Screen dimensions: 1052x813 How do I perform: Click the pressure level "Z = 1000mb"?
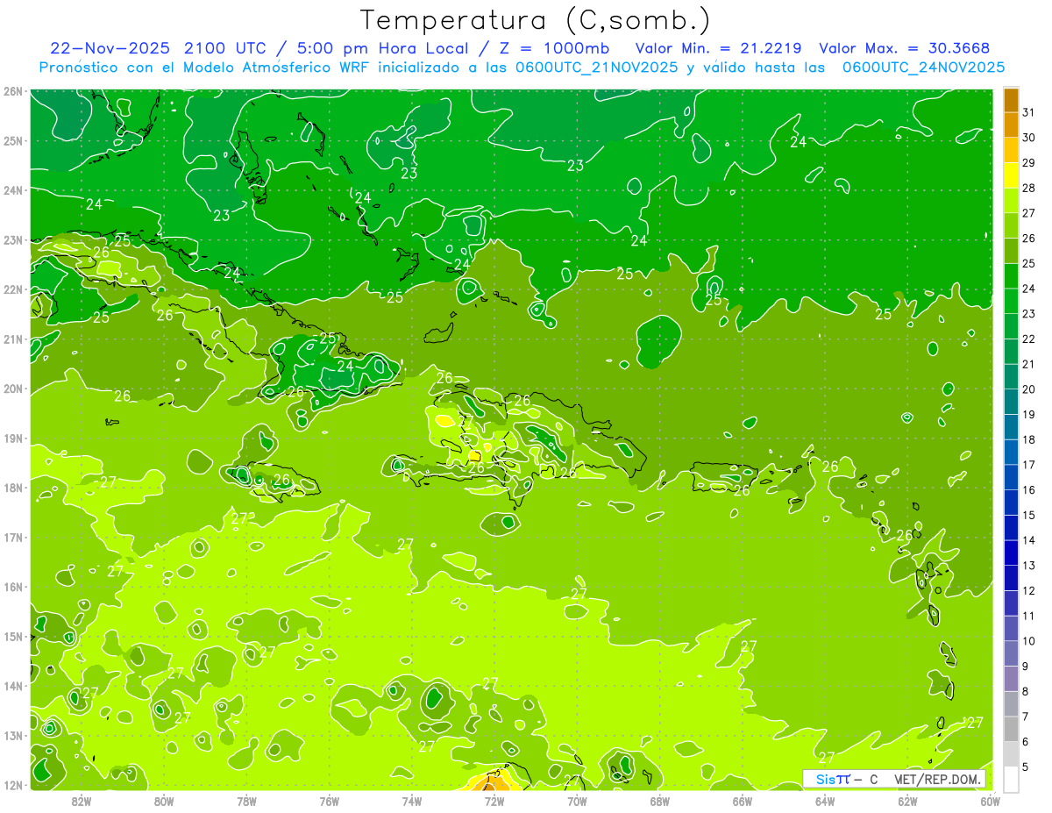click(x=554, y=48)
